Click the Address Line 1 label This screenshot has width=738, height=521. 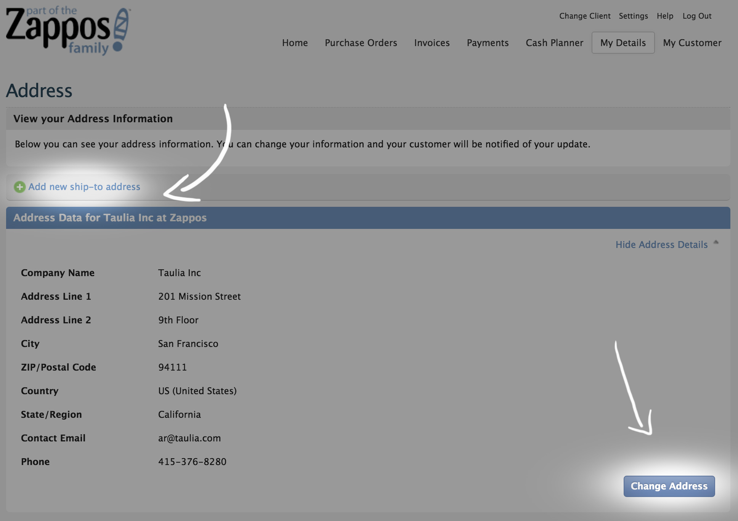click(x=56, y=296)
